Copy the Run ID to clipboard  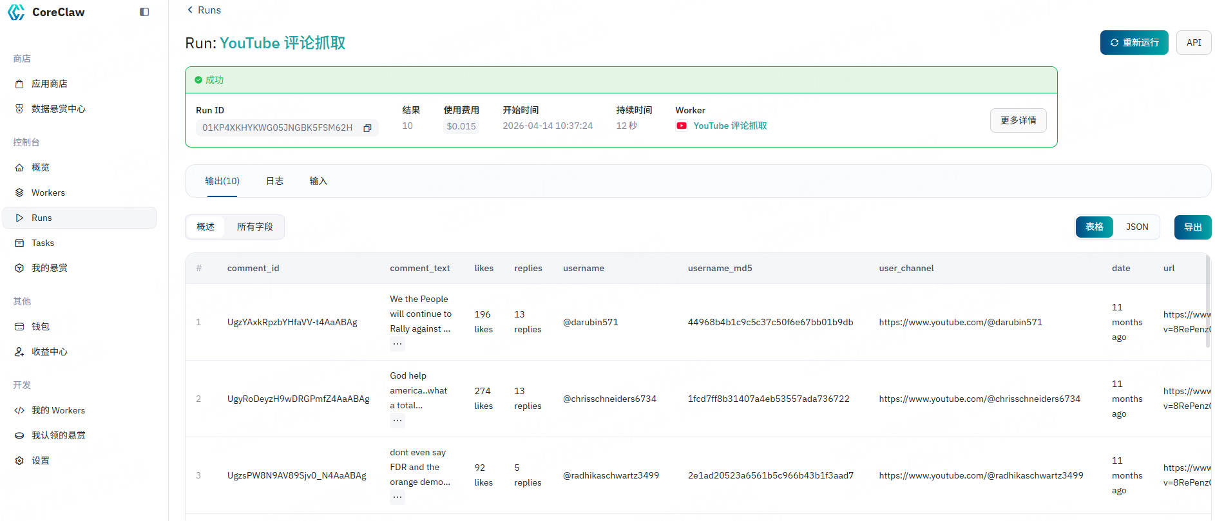click(367, 128)
